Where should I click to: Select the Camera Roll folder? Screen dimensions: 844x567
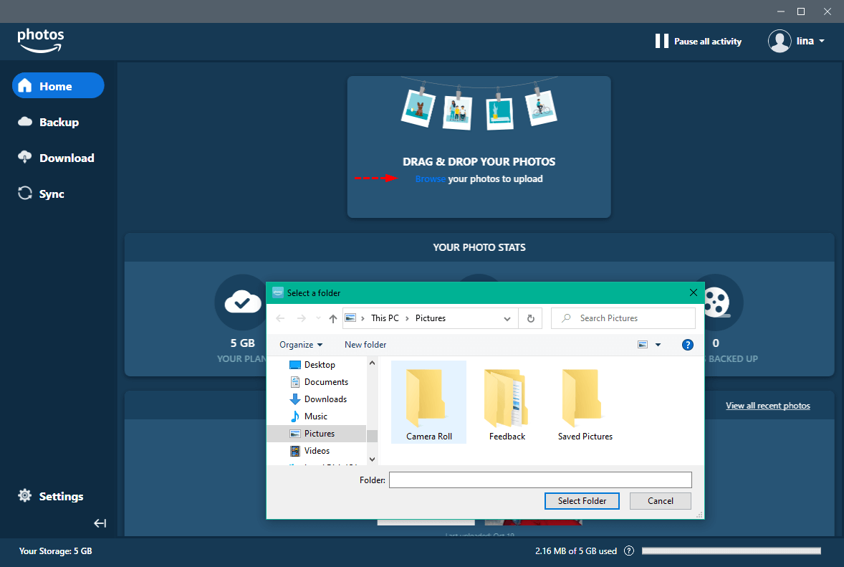coord(428,403)
